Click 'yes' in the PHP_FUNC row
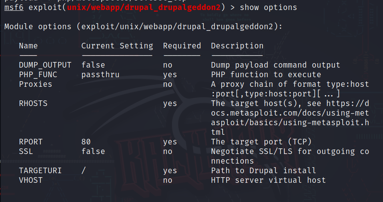Screen dimensions: 383x202 tap(170, 75)
